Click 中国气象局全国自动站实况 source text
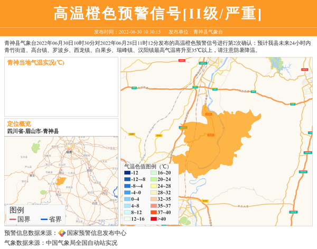 [x=81, y=243]
